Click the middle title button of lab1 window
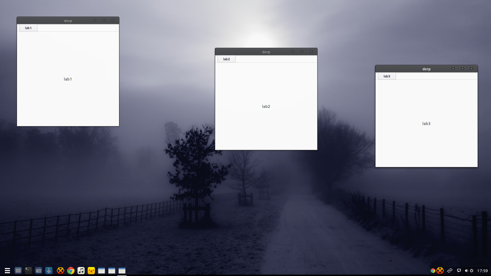491x276 pixels. [x=104, y=20]
